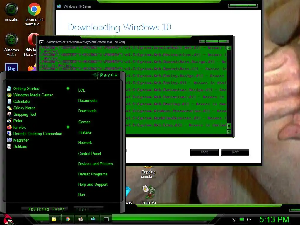This screenshot has width=300, height=225.
Task: Open Calculator from the start menu
Action: point(19,102)
